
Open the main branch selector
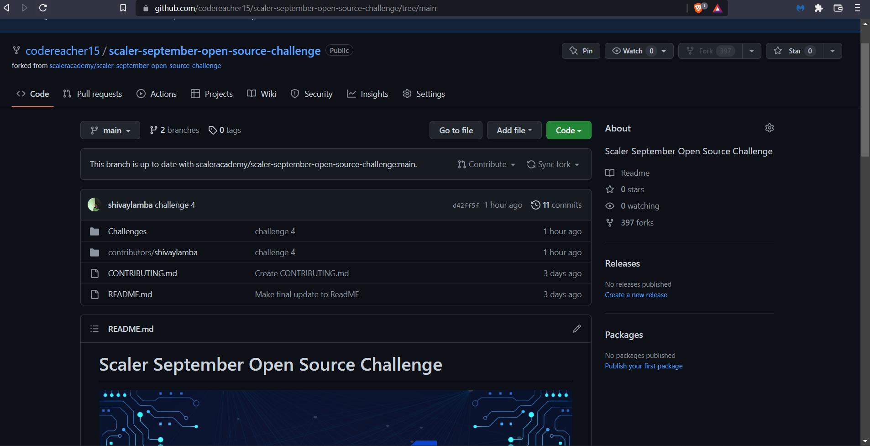pos(110,130)
